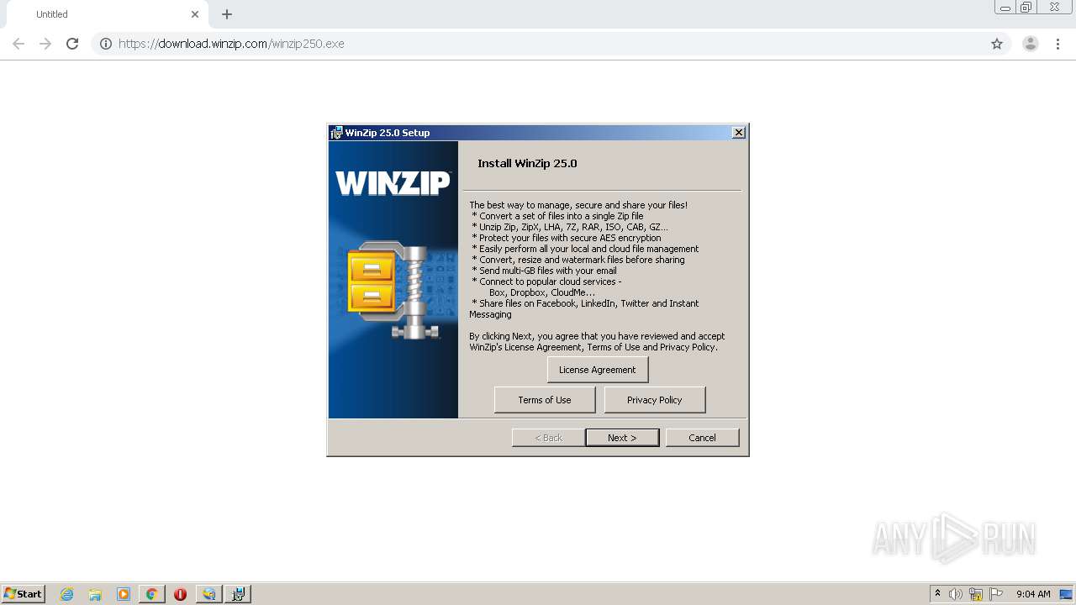Go back in the Chrome browser

(x=18, y=44)
